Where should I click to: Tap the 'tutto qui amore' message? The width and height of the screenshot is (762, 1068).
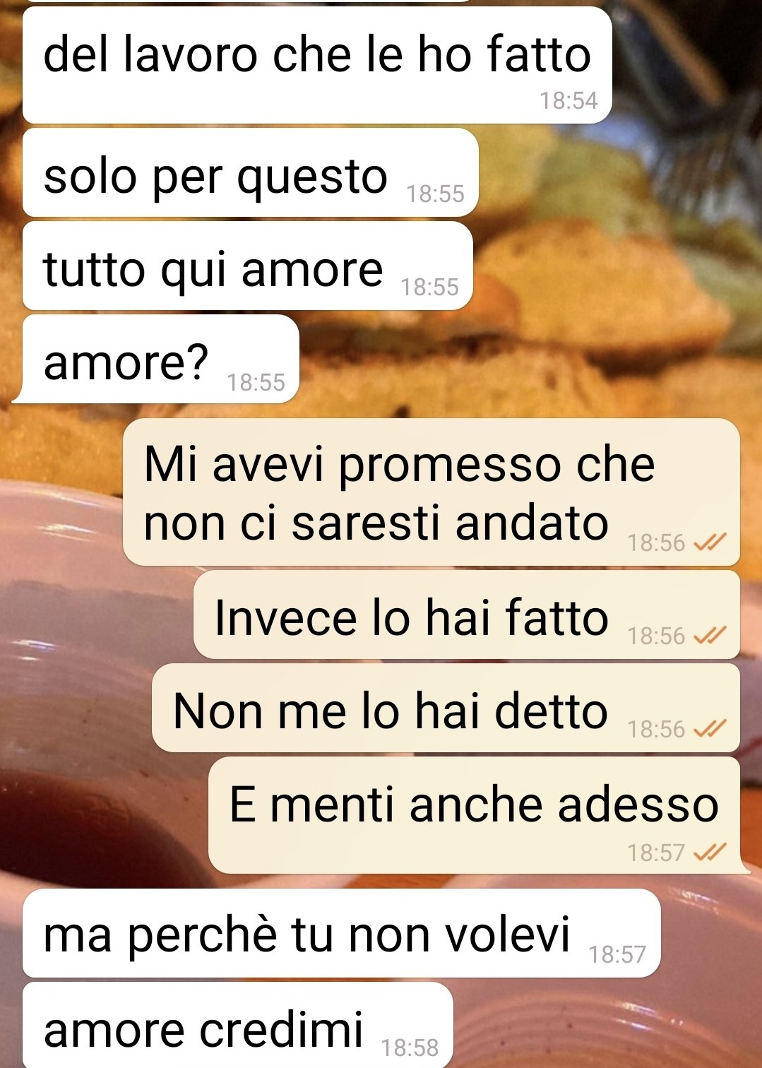(x=248, y=266)
